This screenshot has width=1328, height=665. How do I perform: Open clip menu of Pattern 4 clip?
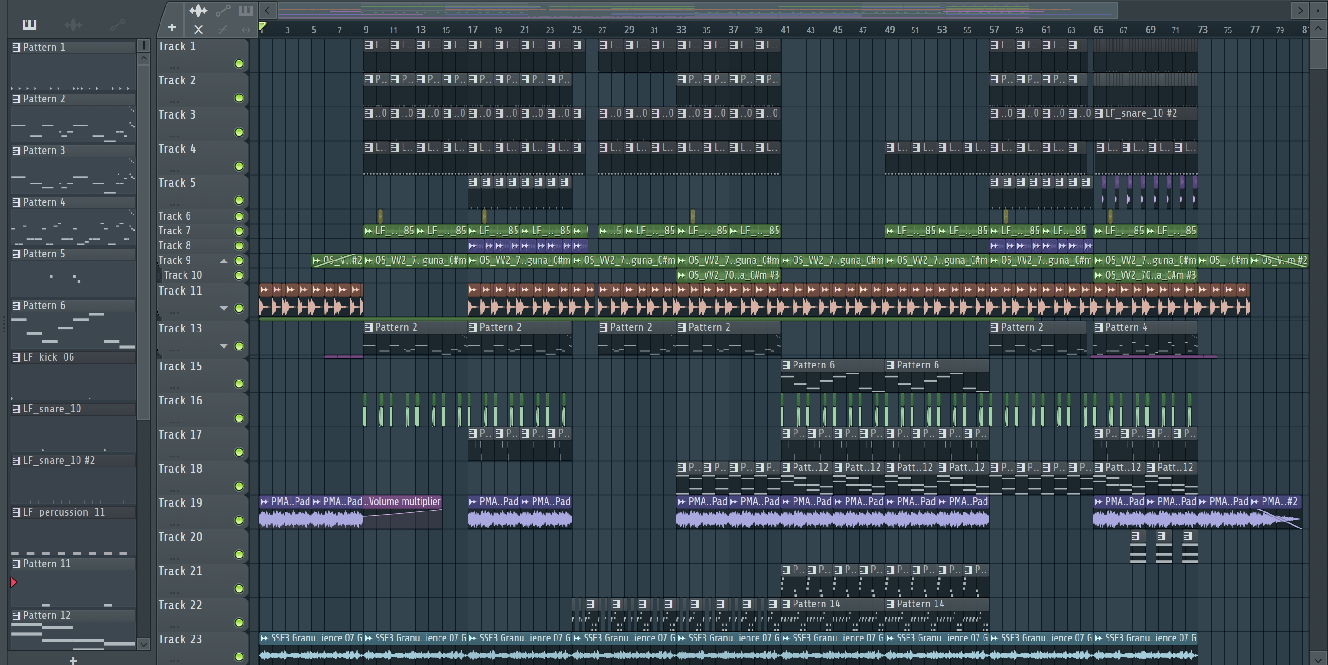(x=1098, y=327)
